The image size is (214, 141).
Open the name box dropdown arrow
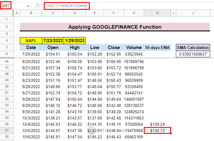click(x=28, y=6)
